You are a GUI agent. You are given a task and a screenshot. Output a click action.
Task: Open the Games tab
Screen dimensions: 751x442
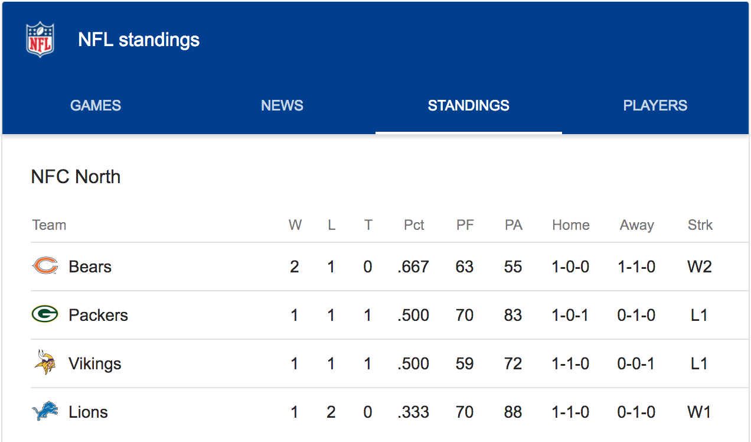[96, 106]
